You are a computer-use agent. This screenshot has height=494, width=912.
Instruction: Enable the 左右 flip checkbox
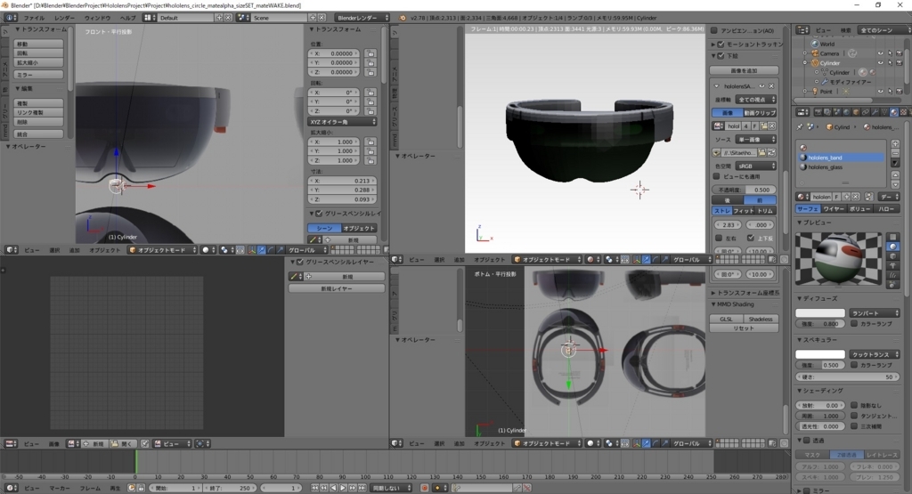tap(719, 239)
